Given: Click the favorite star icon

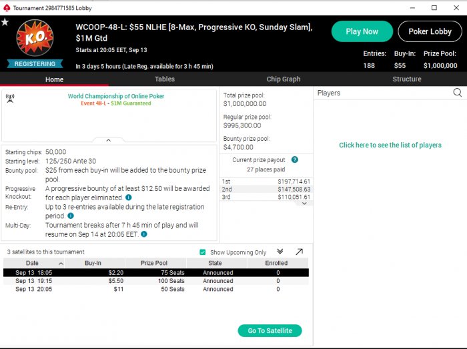Looking at the screenshot, I should tap(5, 22).
